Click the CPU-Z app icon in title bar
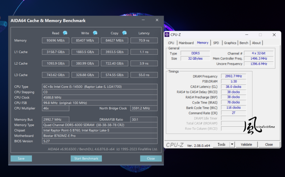The width and height of the screenshot is (285, 177). 167,35
